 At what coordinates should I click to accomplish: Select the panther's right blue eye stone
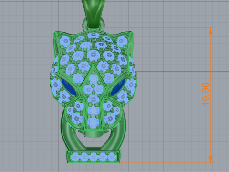[118, 87]
